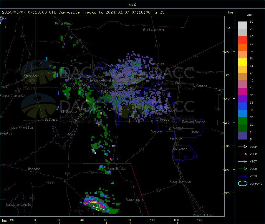The height and width of the screenshot is (224, 265).
Task: Click the green VBCU arrow legend icon
Action: (x=243, y=169)
